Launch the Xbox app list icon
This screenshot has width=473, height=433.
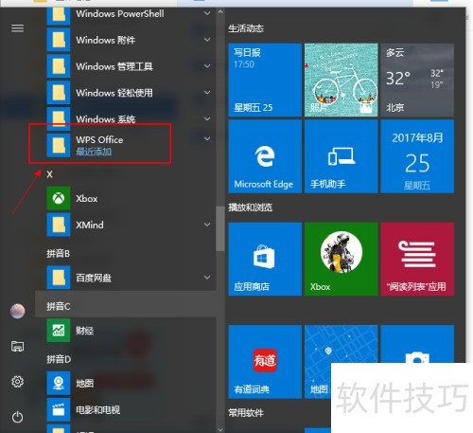pos(59,198)
